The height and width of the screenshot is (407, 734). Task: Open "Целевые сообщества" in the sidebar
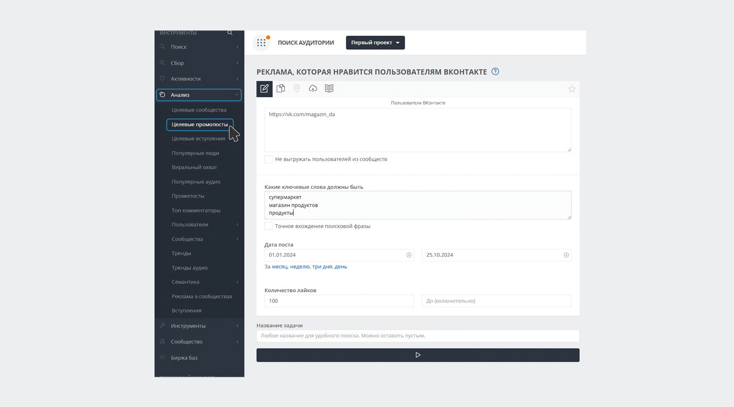tap(199, 110)
